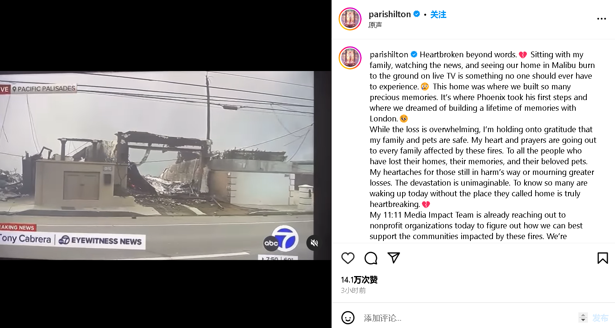View the 14.1万次赞 likes list
The width and height of the screenshot is (615, 328).
click(x=359, y=280)
